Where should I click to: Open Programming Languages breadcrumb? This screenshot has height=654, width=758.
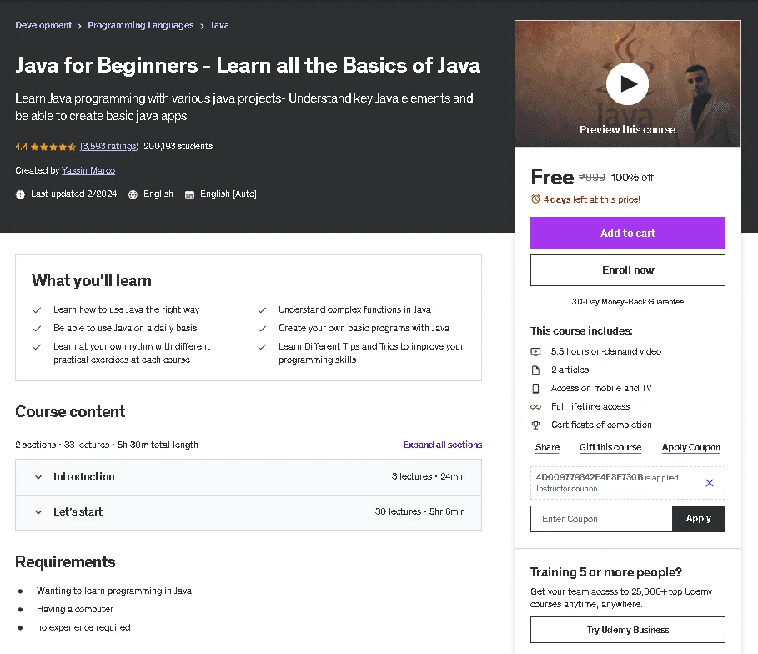click(141, 25)
